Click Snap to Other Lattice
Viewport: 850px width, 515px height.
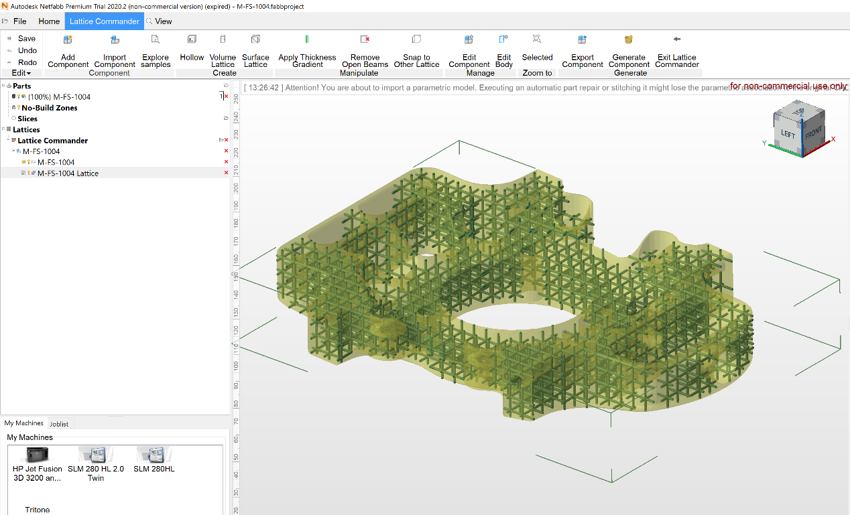(416, 50)
